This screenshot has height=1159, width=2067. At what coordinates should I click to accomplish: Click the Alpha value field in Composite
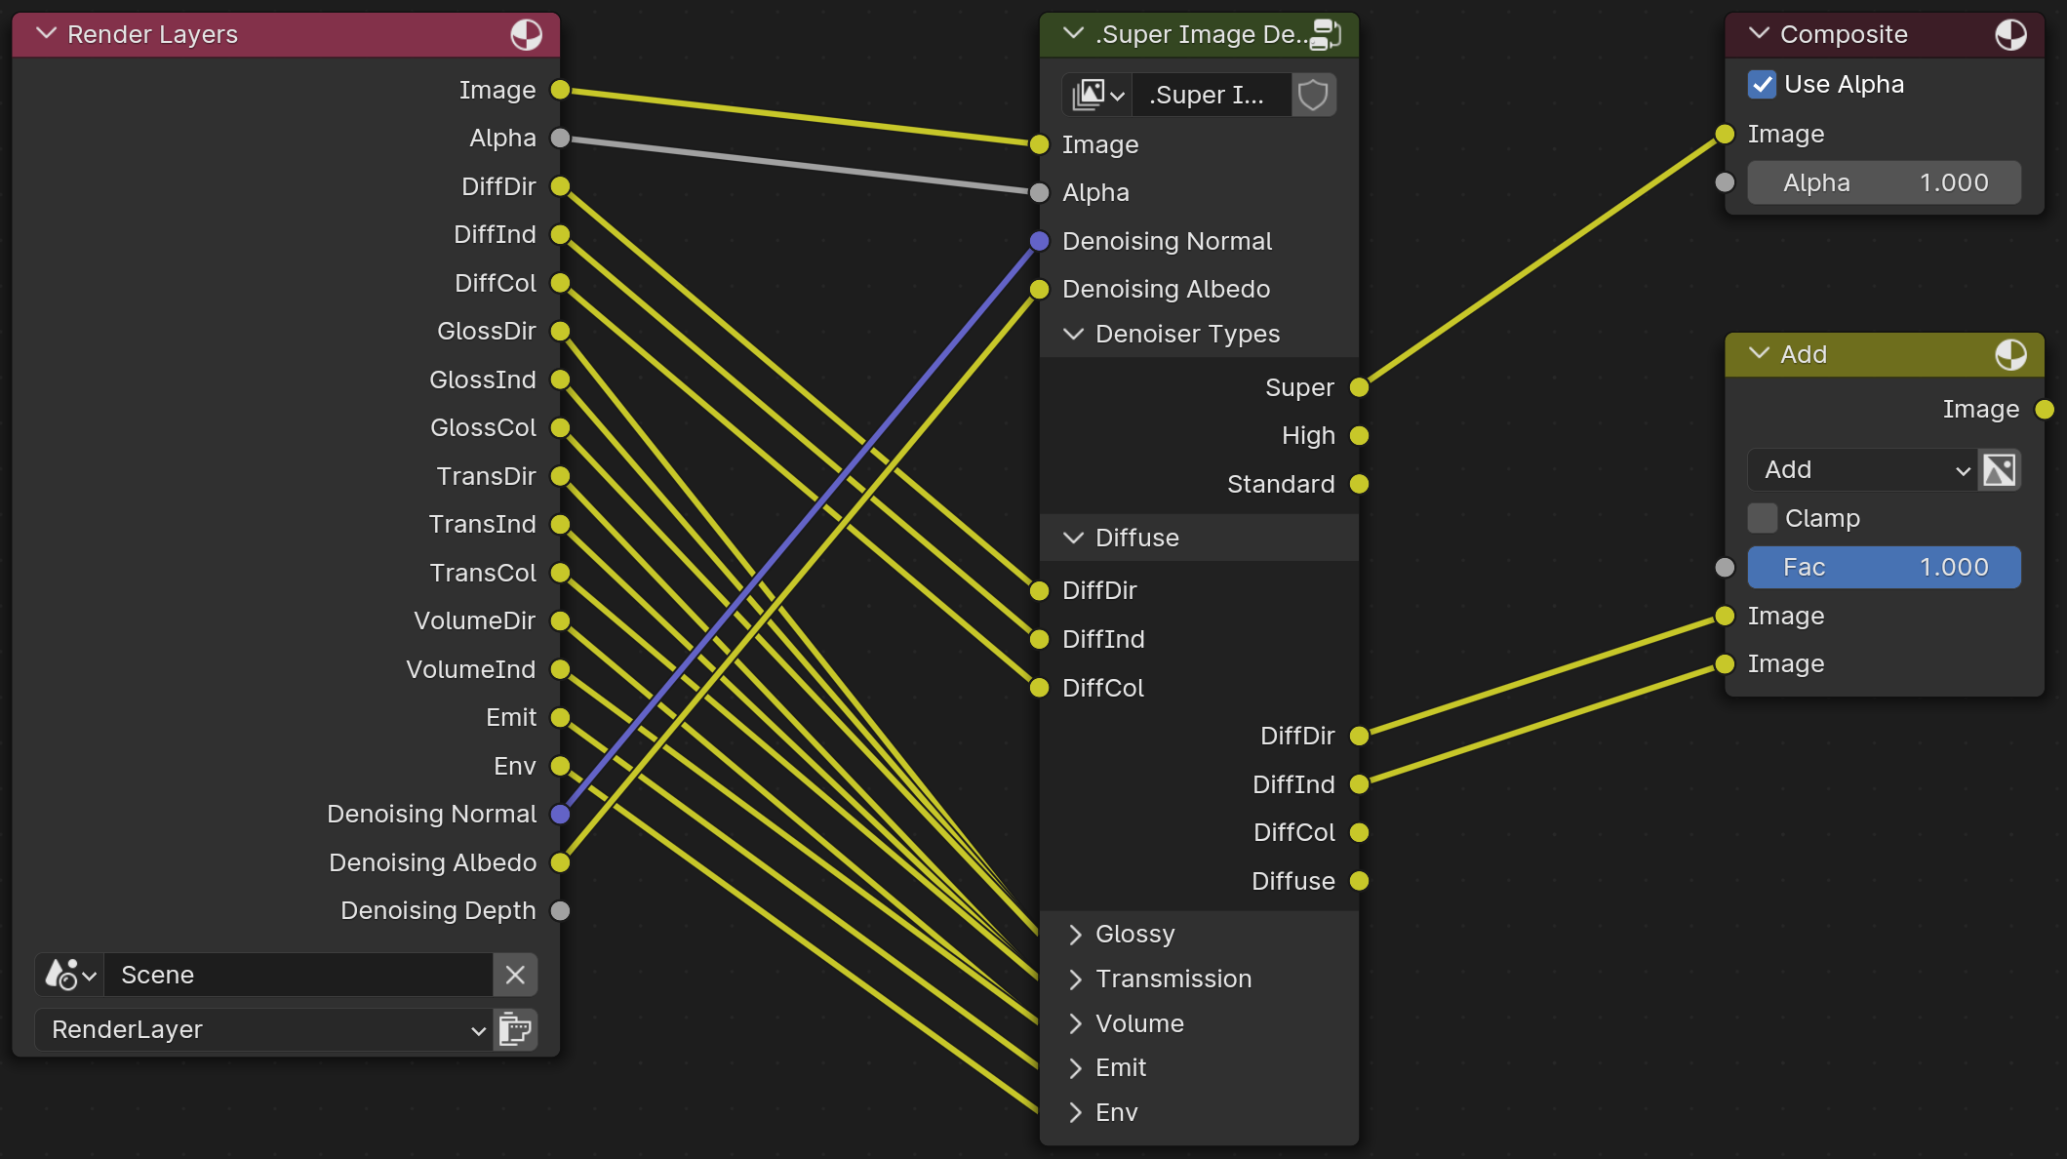click(x=1883, y=183)
